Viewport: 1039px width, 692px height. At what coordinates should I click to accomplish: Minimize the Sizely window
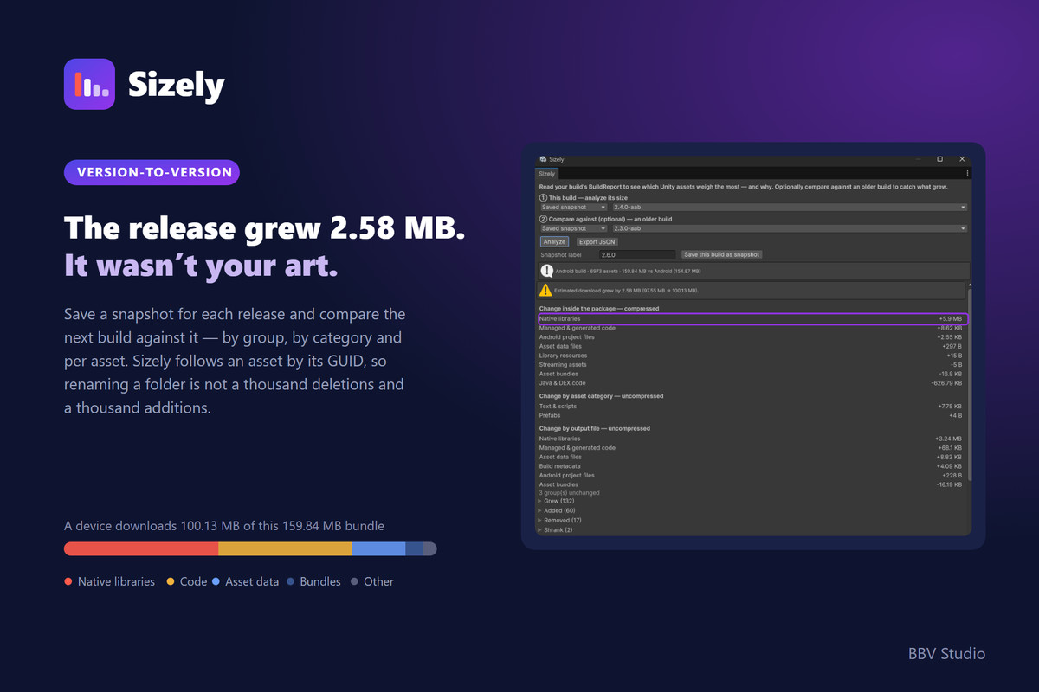pyautogui.click(x=918, y=159)
